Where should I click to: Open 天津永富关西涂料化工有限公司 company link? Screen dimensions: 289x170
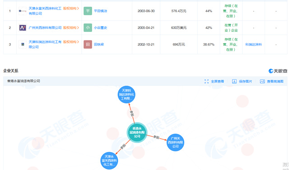click(x=45, y=11)
